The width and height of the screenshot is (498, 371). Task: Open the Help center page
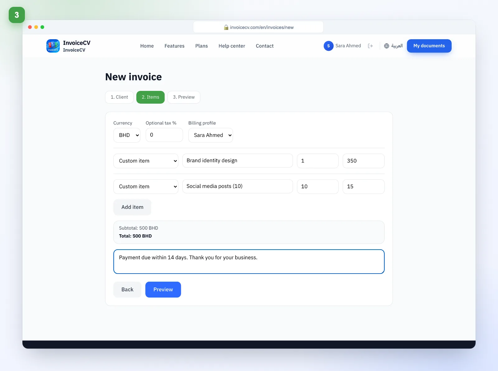232,46
